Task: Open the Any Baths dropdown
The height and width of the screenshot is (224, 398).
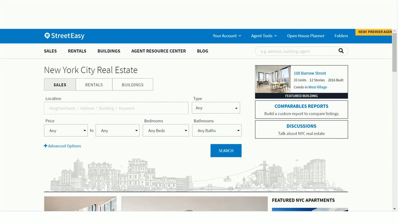Action: 217,131
